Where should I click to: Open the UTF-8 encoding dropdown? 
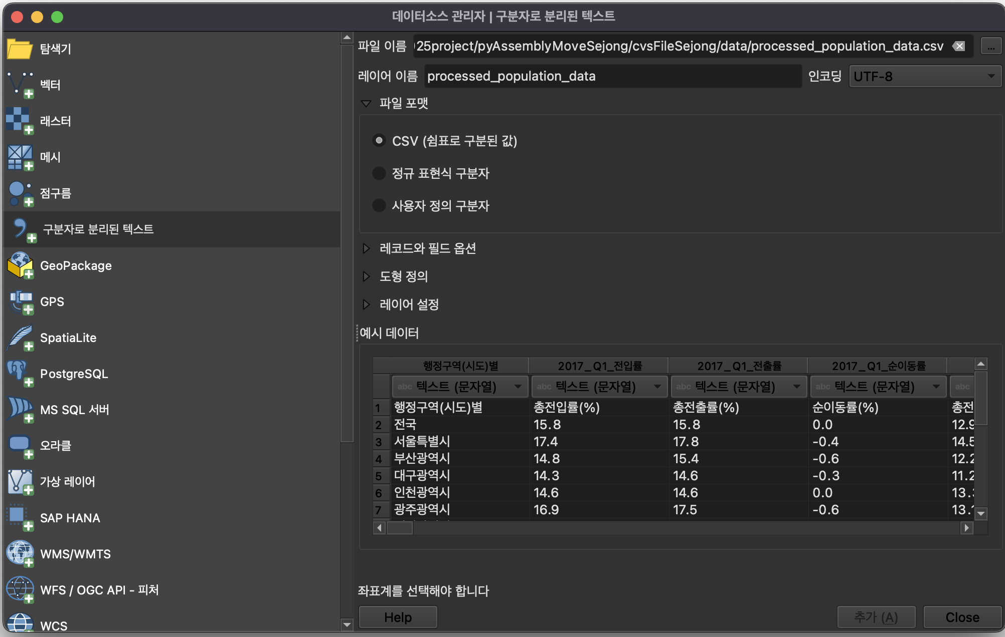point(924,77)
